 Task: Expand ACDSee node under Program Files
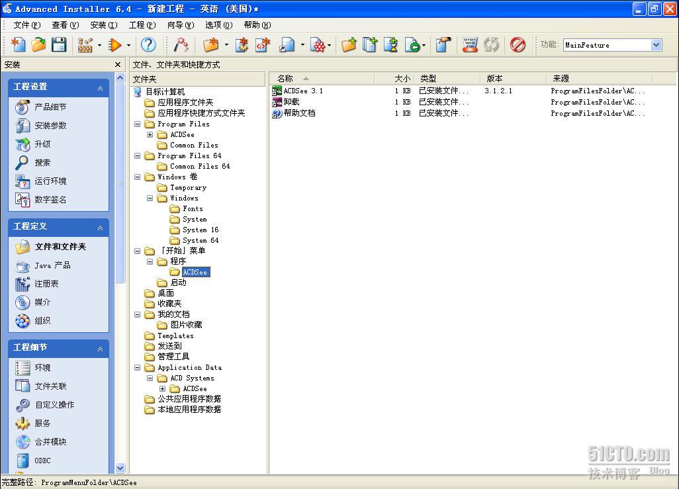[150, 135]
